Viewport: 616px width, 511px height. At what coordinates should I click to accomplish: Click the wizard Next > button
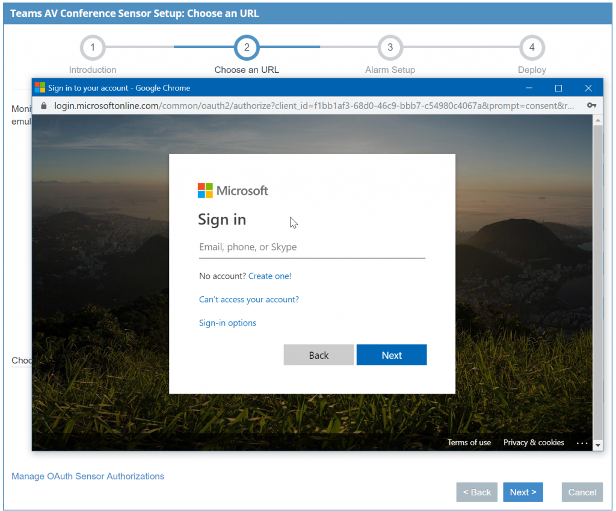[x=523, y=492]
